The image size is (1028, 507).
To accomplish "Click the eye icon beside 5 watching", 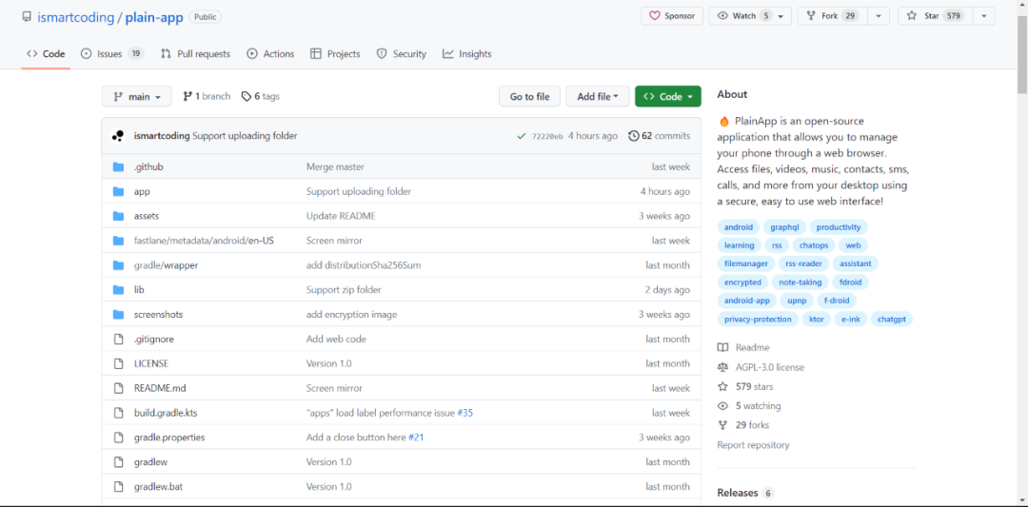I will (x=722, y=406).
